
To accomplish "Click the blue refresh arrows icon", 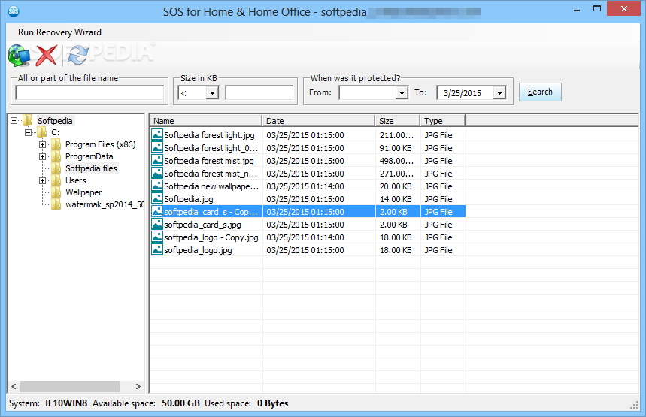I will [78, 55].
